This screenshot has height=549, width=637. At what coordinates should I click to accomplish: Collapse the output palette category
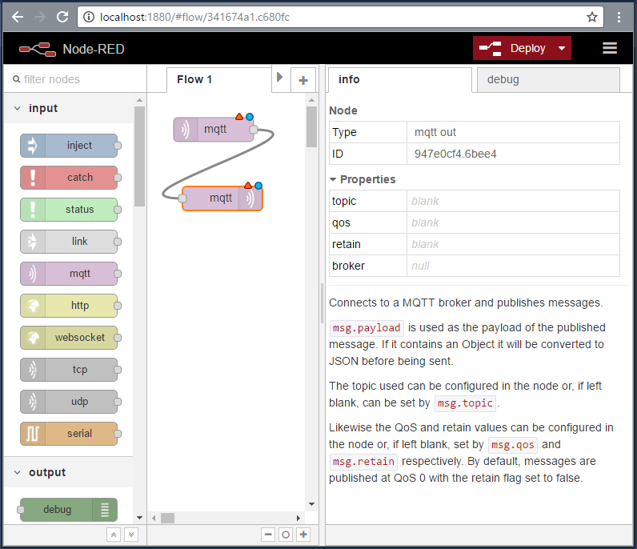coord(18,472)
